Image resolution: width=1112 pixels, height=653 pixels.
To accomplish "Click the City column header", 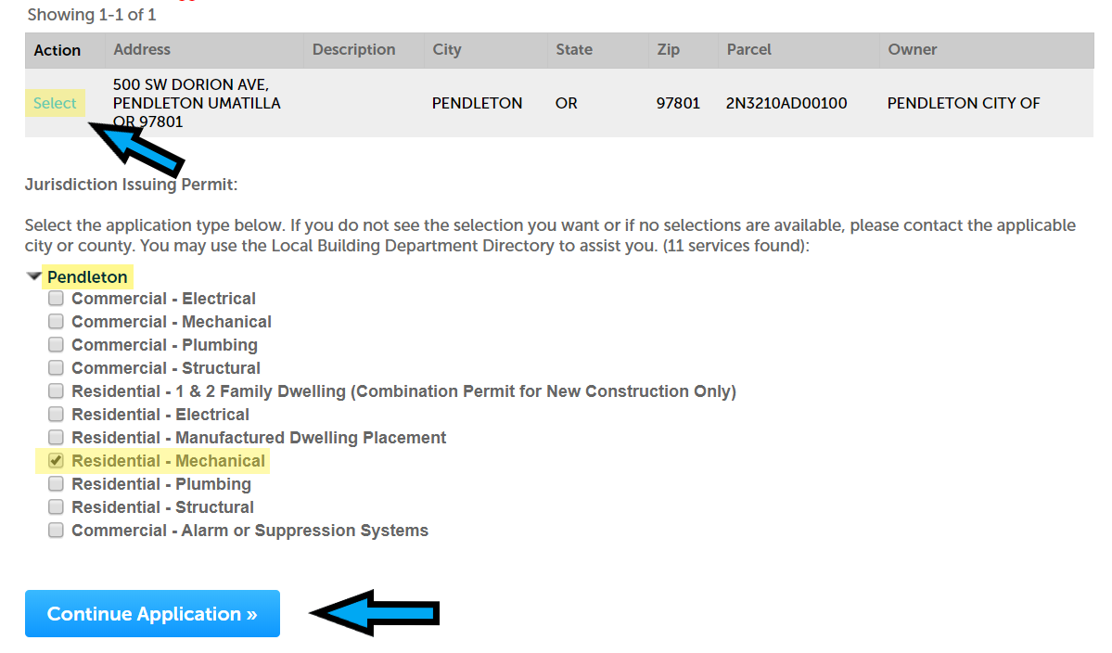I will point(447,50).
